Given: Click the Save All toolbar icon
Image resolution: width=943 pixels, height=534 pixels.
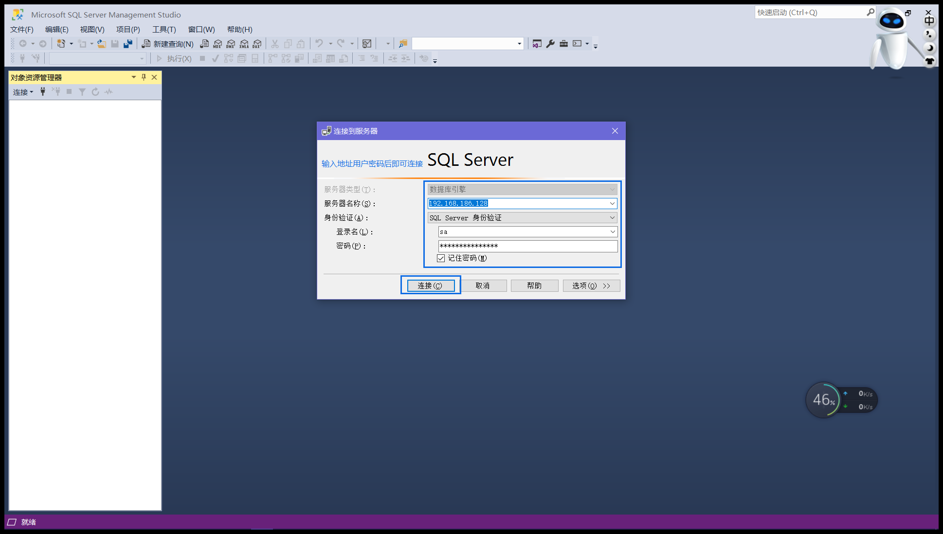Looking at the screenshot, I should coord(127,44).
